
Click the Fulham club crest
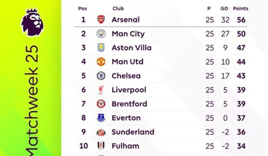point(101,146)
